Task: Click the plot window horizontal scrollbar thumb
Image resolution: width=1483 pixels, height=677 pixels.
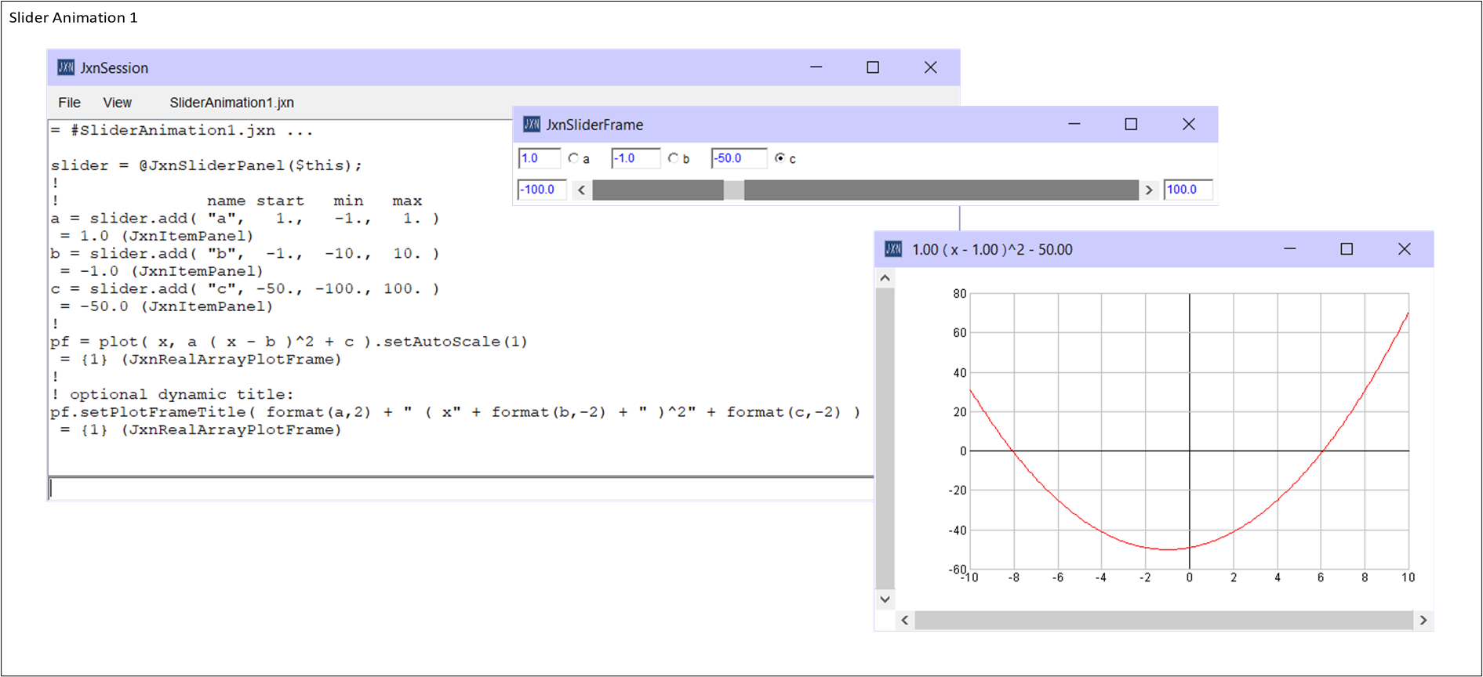Action: tap(1164, 620)
